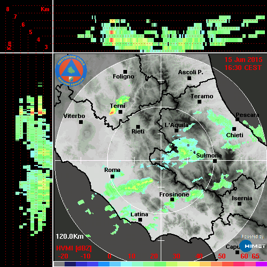This screenshot has height=267, width=267.
Task: Click the magenta swatch on the color bar
Action: pos(261,264)
